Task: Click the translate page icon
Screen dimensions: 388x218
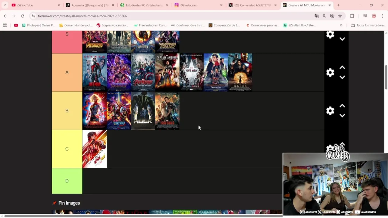Action: [x=316, y=16]
